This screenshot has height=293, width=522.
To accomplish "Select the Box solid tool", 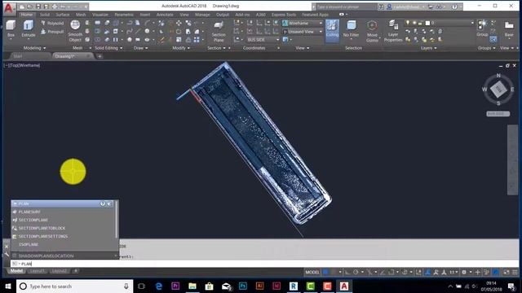I will coord(11,28).
